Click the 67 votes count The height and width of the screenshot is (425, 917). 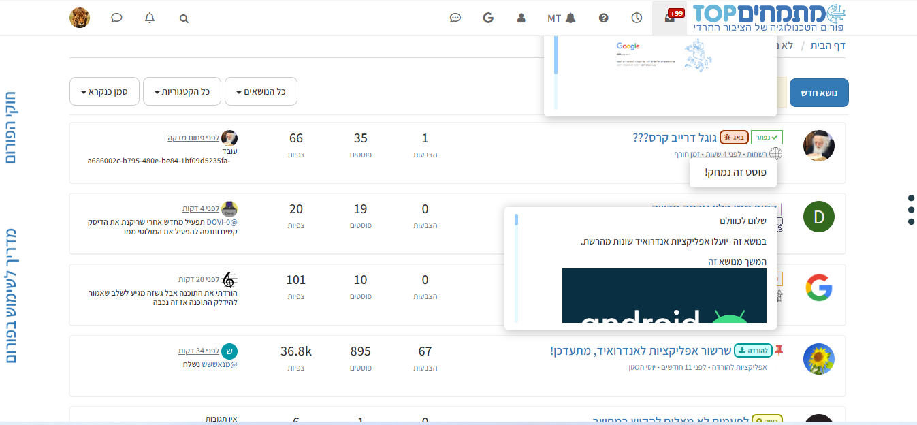point(425,351)
